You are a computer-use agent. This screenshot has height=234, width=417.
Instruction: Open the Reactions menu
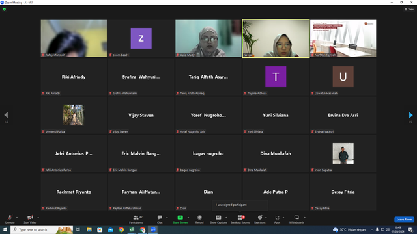click(260, 219)
